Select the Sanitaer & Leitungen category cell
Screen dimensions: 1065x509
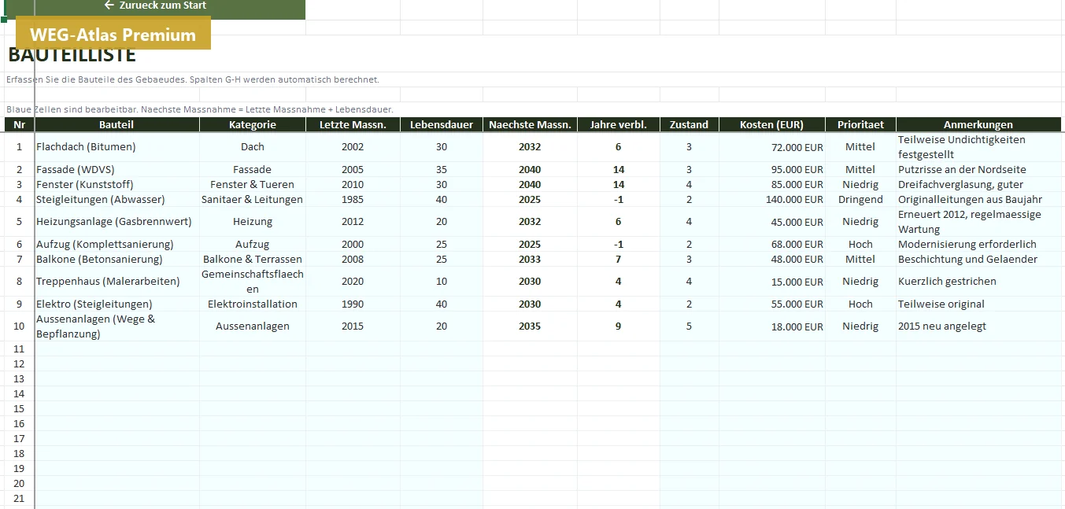click(253, 199)
